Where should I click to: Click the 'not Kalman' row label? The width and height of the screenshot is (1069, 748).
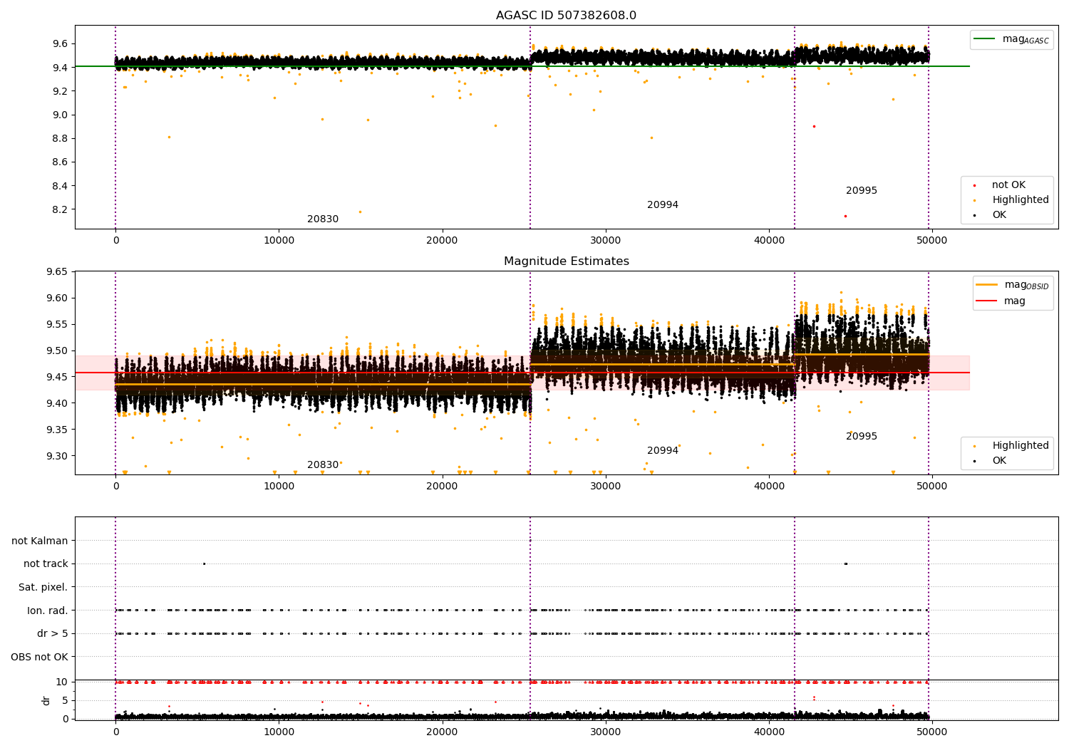(x=40, y=541)
